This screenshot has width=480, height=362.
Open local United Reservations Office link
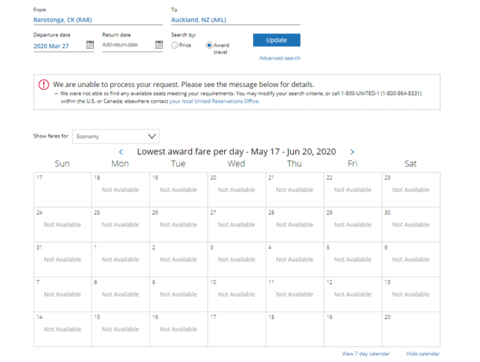click(x=214, y=101)
